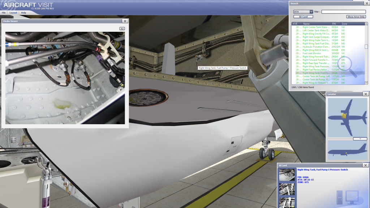Select the Right Wing Air Release row
Image resolution: width=370 pixels, height=208 pixels.
click(328, 83)
